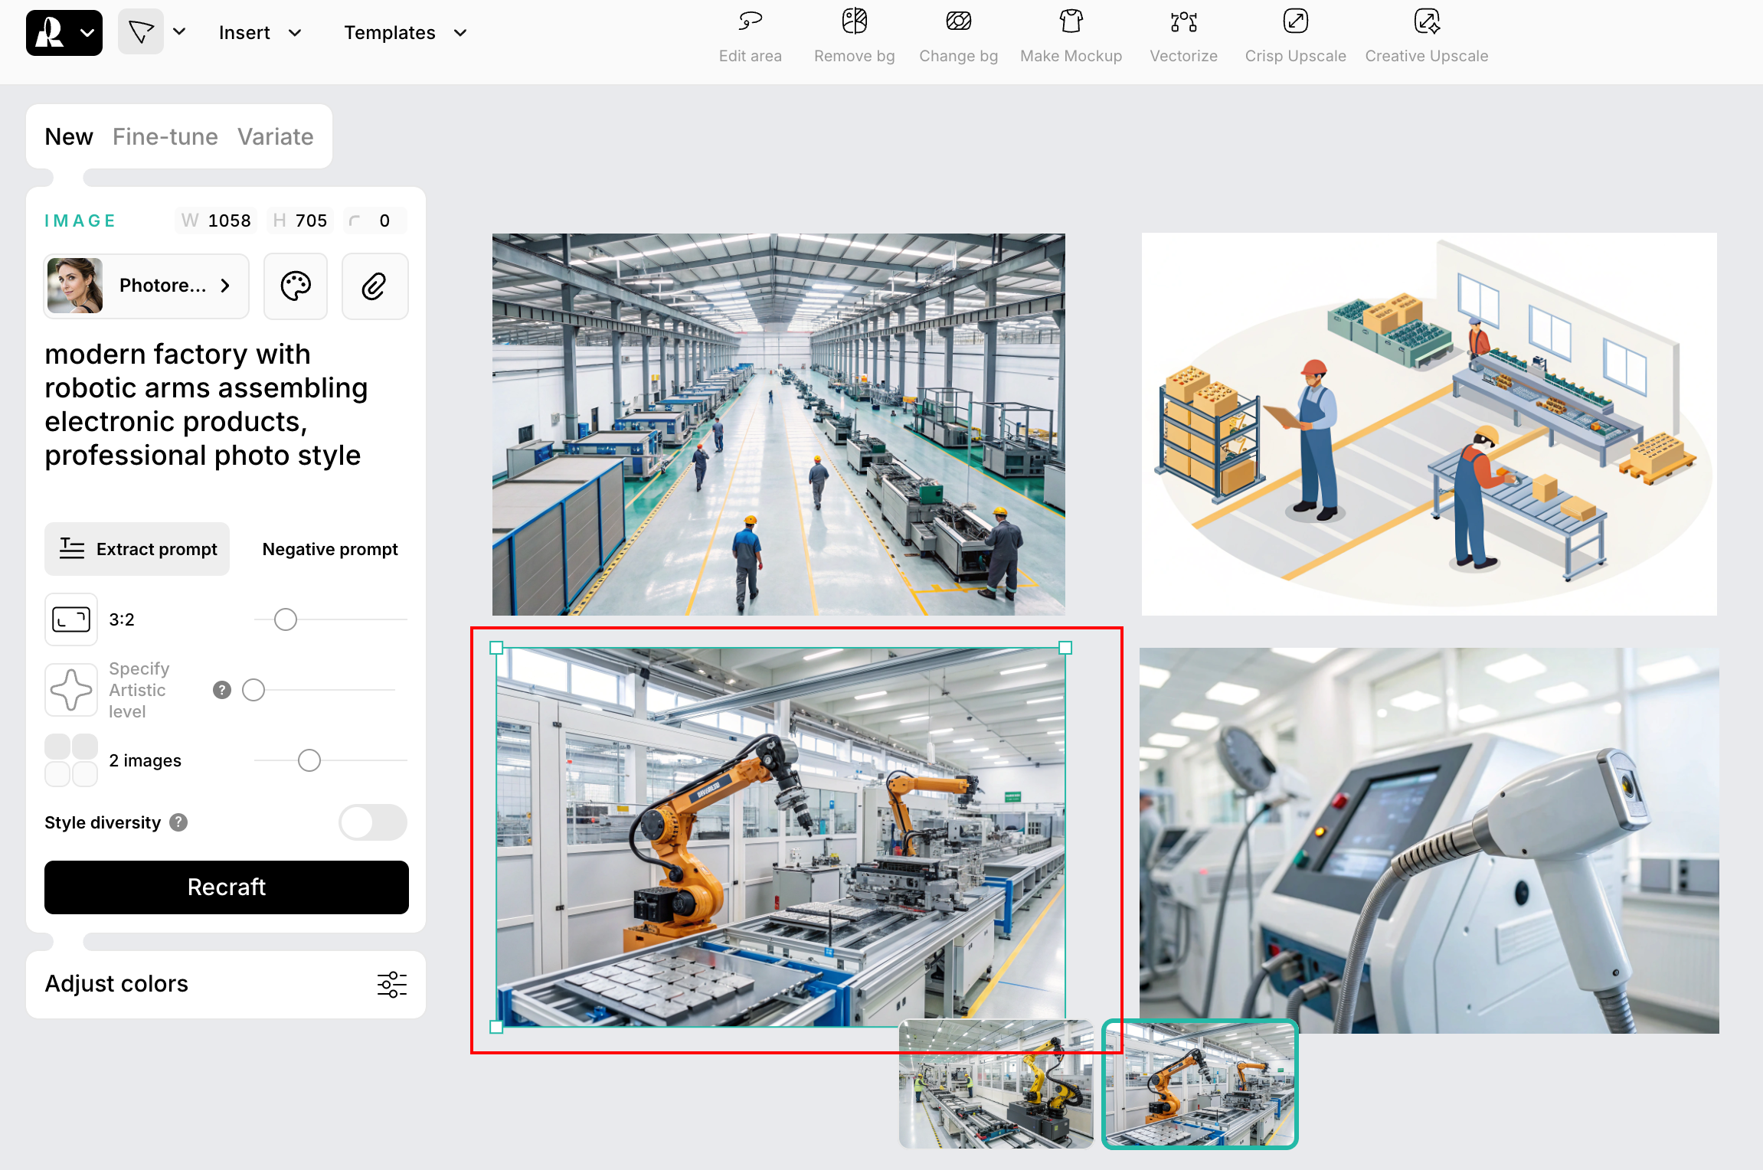Click the 3:2 aspect ratio slider handle
Image resolution: width=1763 pixels, height=1170 pixels.
click(286, 619)
